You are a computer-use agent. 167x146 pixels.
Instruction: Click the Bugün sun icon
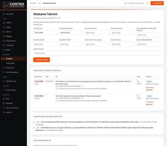(4, 27)
